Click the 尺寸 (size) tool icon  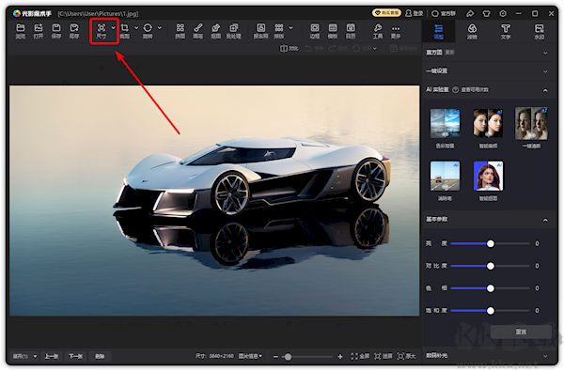[x=102, y=31]
